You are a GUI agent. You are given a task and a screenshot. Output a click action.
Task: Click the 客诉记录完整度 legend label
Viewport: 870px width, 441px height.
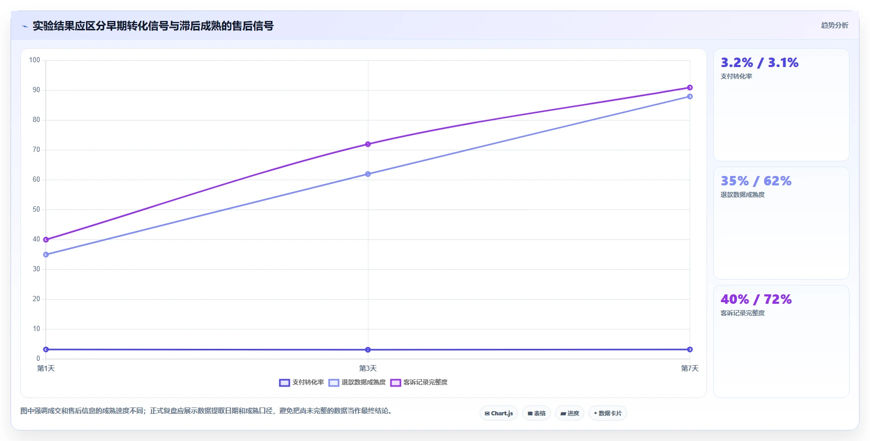tap(426, 382)
